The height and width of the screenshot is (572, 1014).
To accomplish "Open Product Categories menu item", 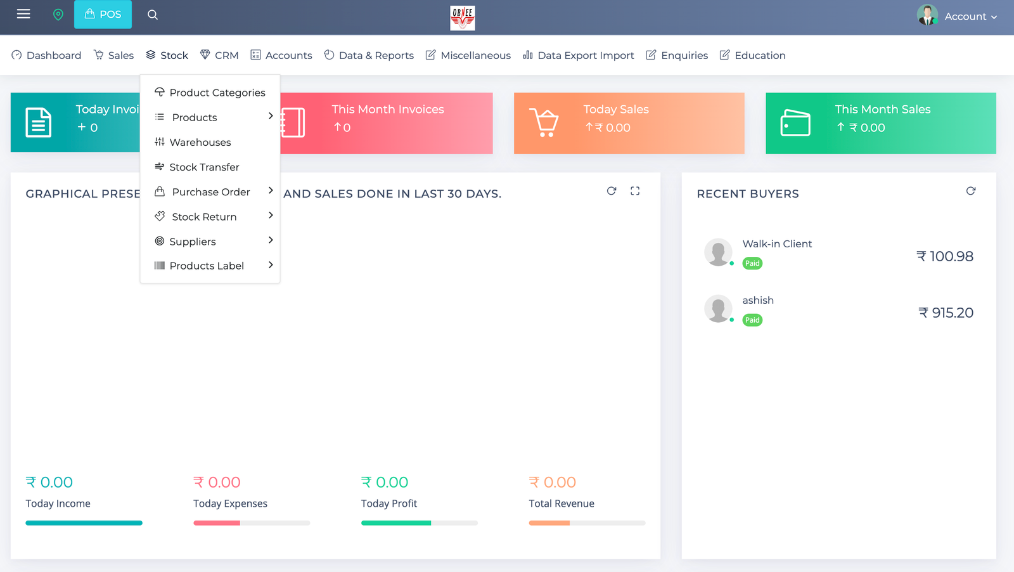I will [217, 93].
